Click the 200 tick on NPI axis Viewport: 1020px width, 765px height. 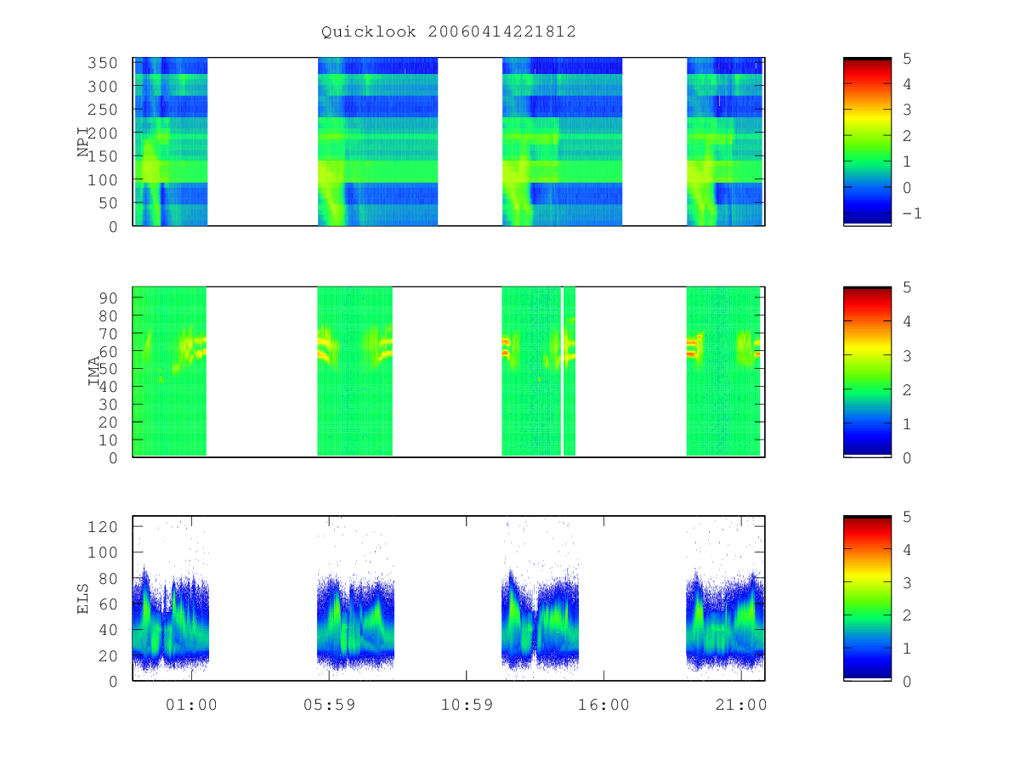(x=105, y=133)
